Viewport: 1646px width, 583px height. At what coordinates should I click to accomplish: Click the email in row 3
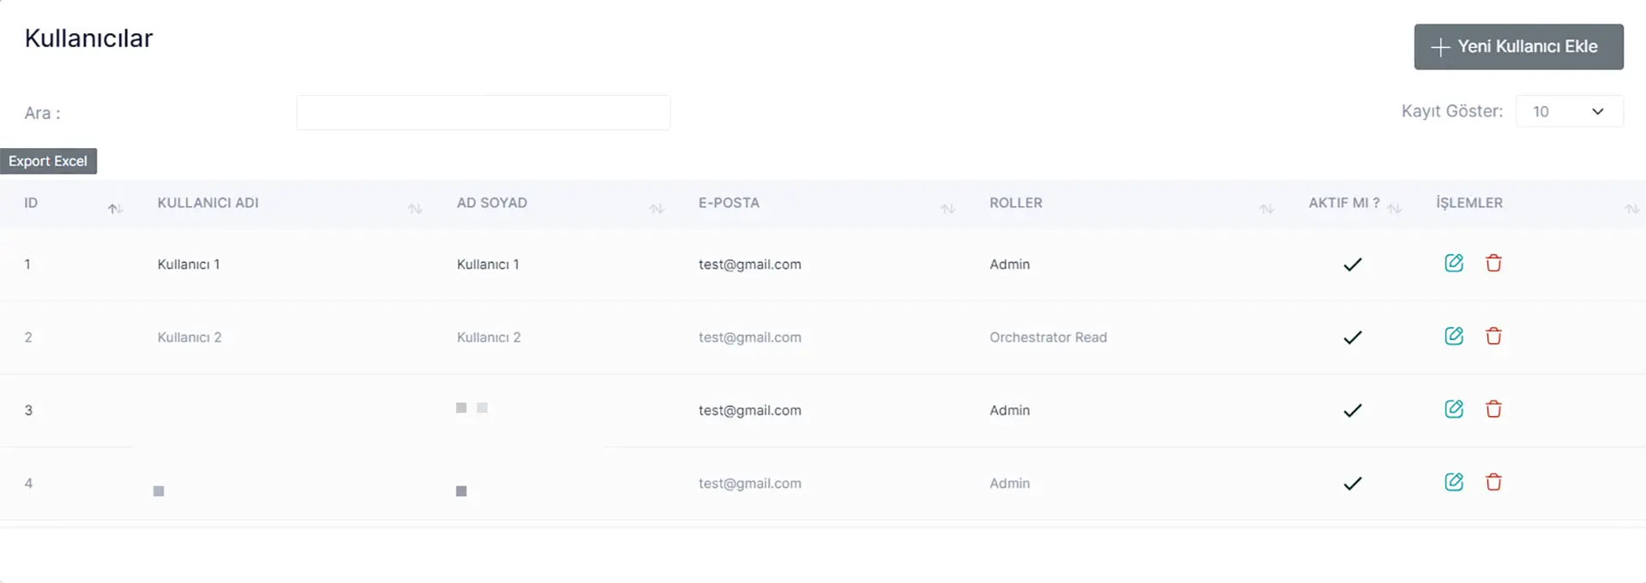pos(750,410)
